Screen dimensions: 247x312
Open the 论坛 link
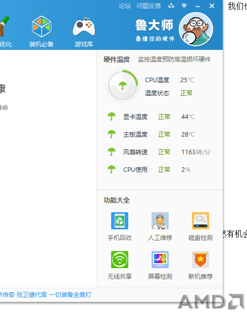coord(125,6)
